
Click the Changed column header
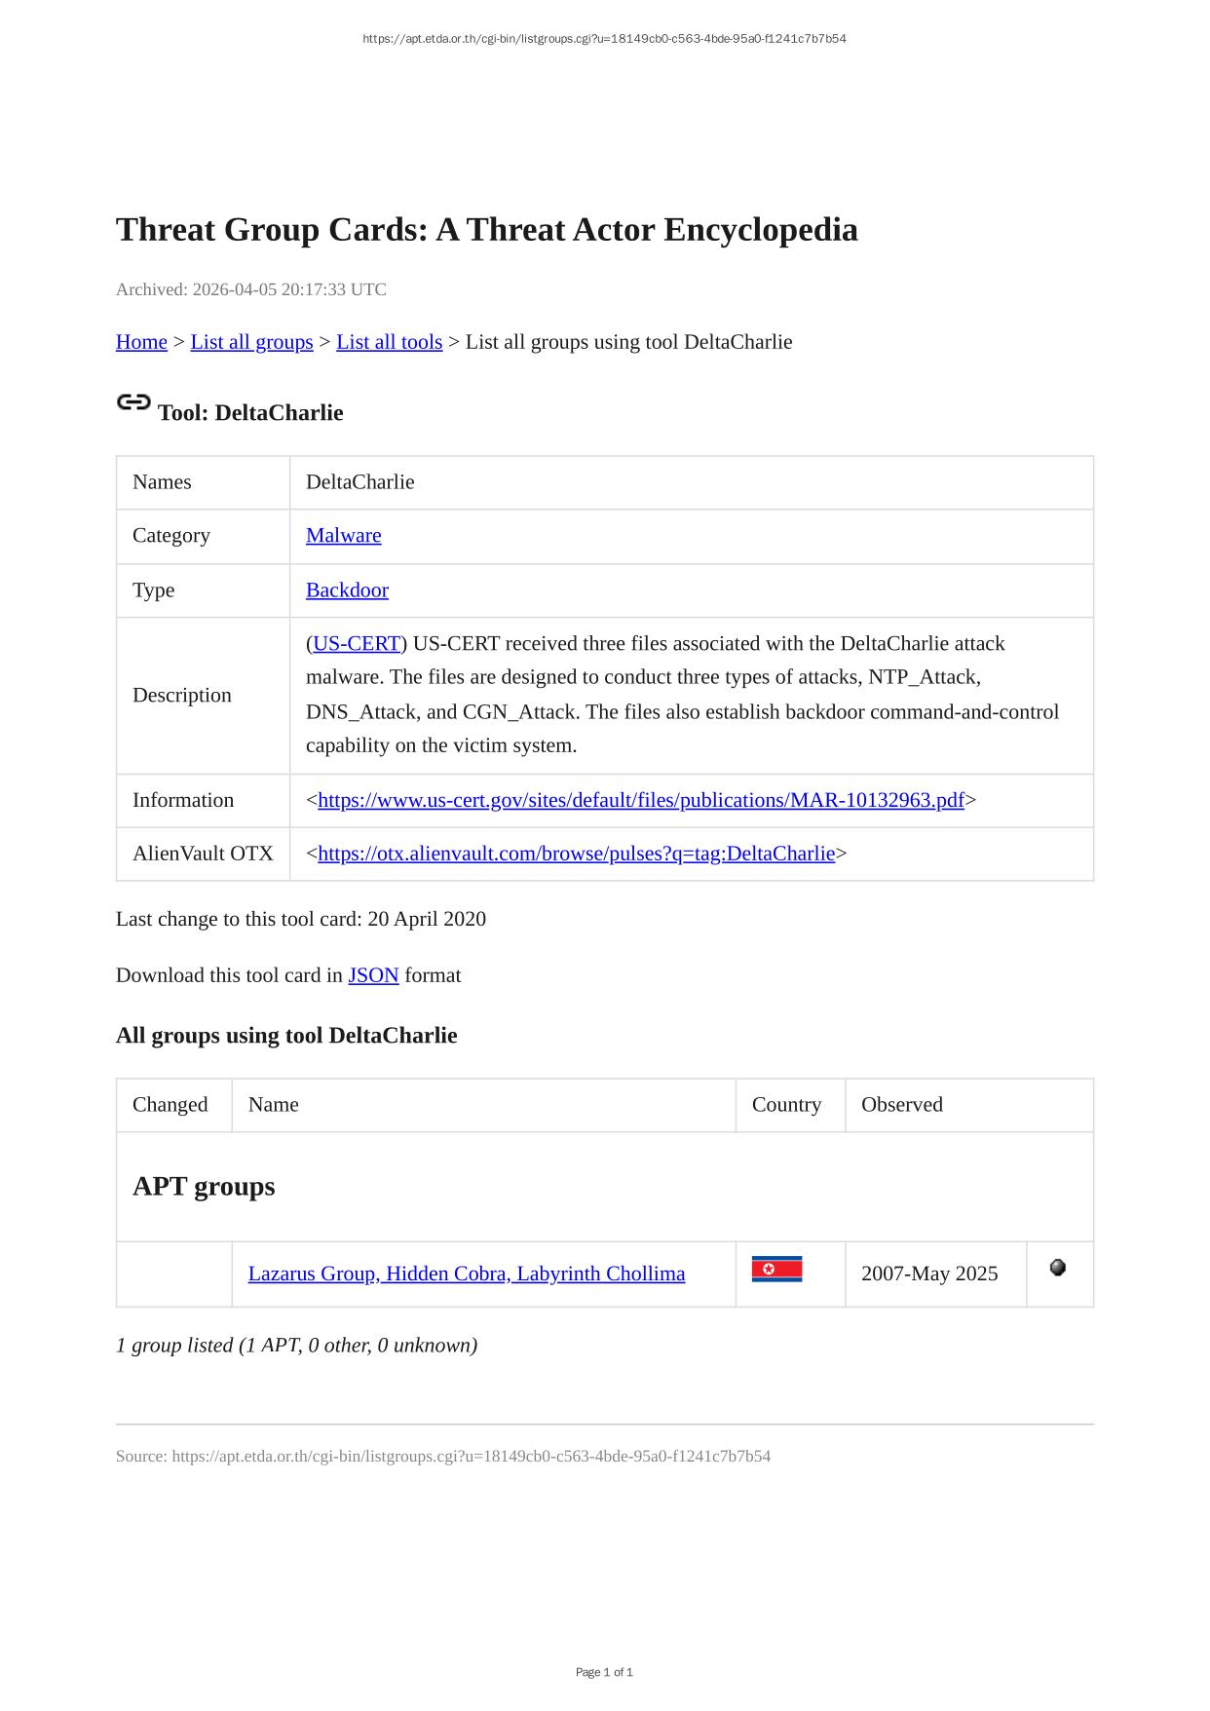[170, 1105]
